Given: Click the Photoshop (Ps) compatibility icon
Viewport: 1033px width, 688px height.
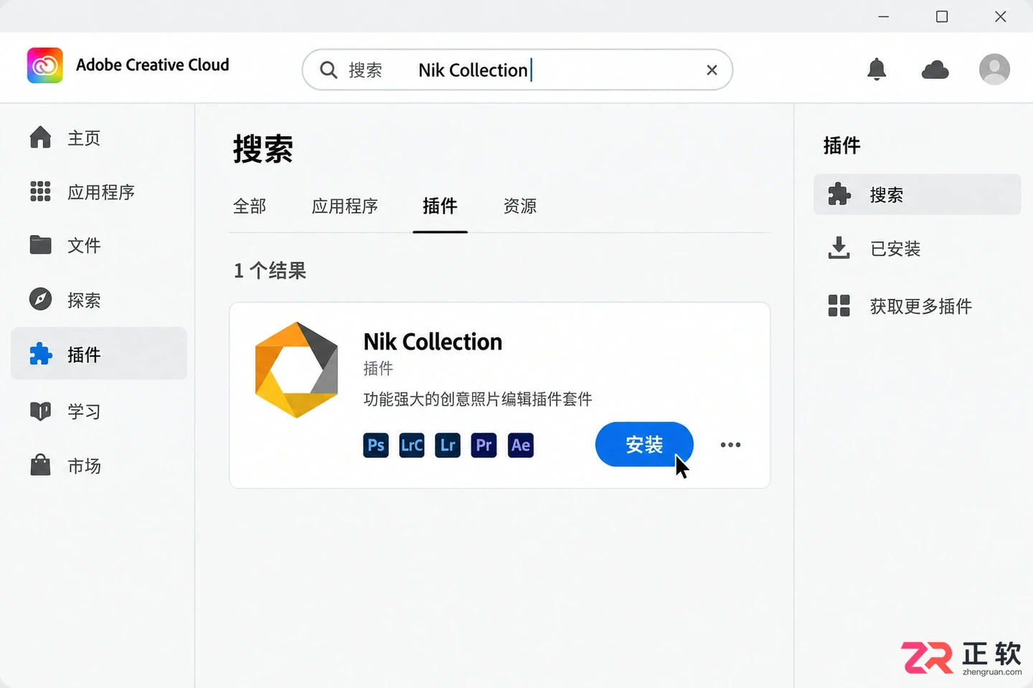Looking at the screenshot, I should [376, 445].
